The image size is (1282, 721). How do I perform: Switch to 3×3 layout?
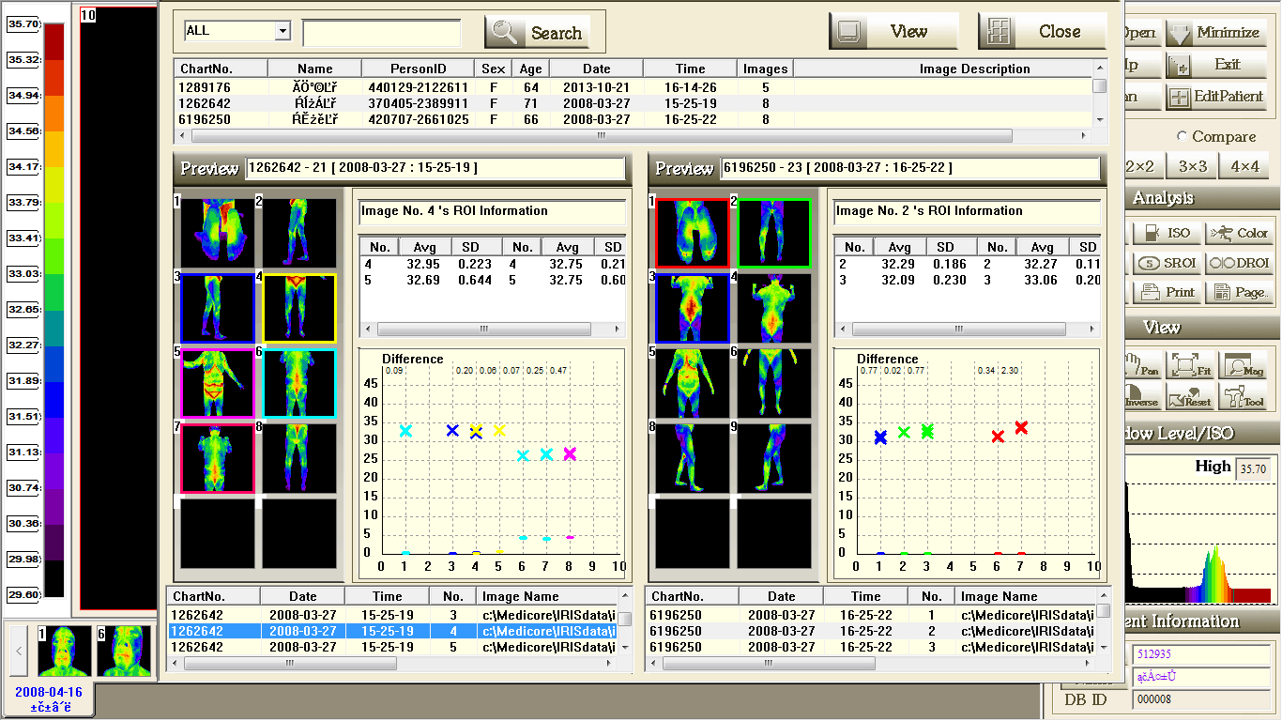pos(1192,166)
